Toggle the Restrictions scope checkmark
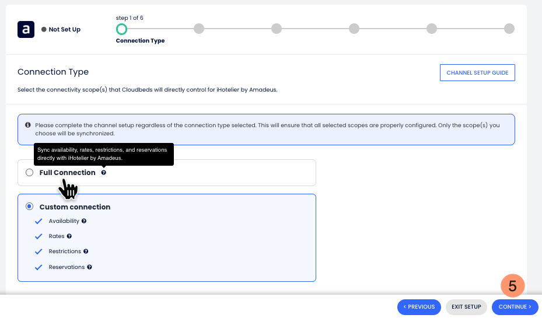This screenshot has width=542, height=318. [39, 251]
